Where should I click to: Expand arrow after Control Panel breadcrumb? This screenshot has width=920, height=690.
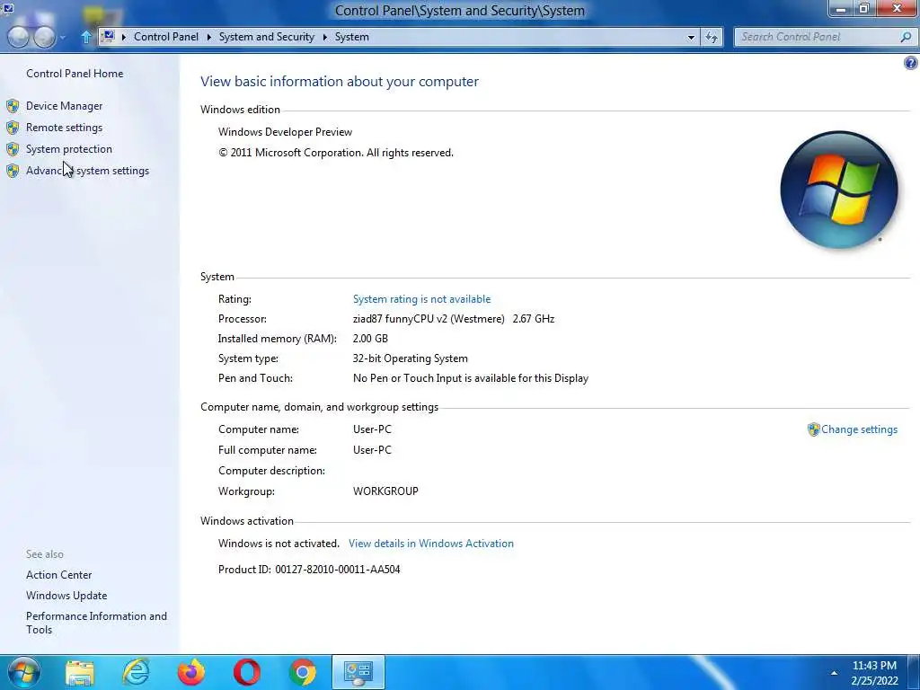pos(208,37)
